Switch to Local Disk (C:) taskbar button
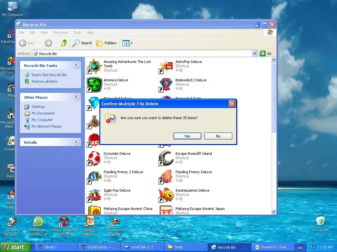The image size is (337, 252). pyautogui.click(x=142, y=247)
